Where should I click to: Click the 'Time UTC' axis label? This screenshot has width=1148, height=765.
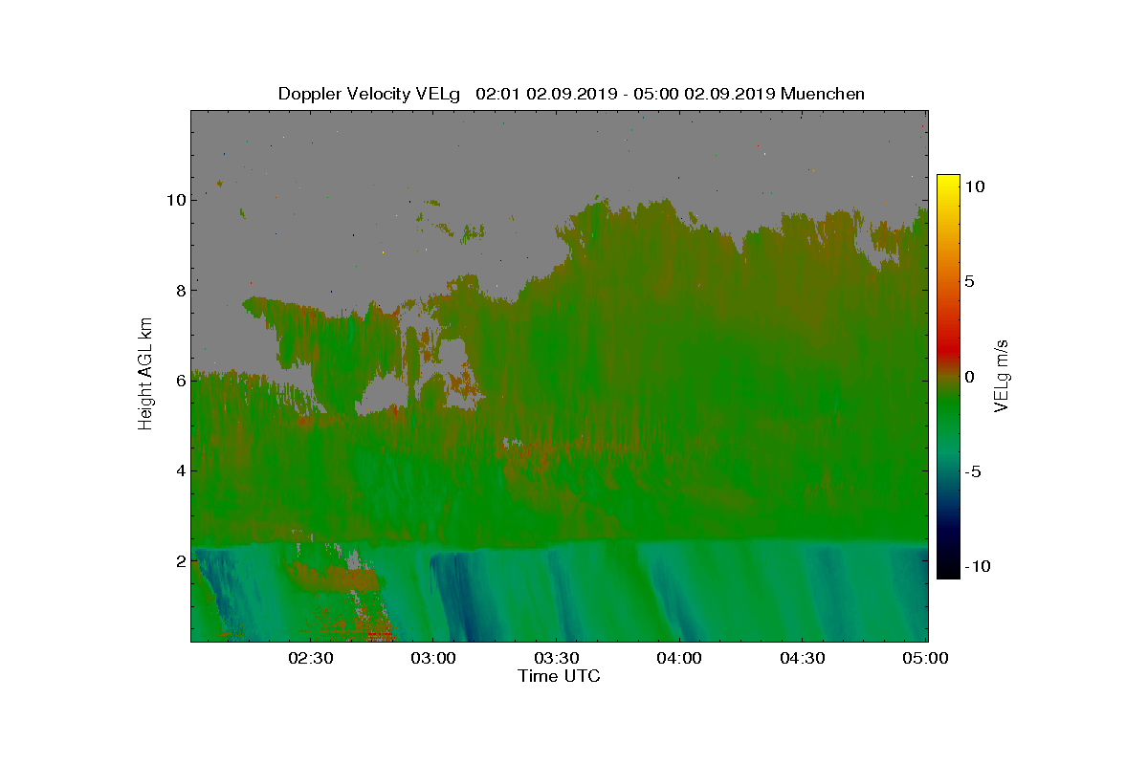560,676
